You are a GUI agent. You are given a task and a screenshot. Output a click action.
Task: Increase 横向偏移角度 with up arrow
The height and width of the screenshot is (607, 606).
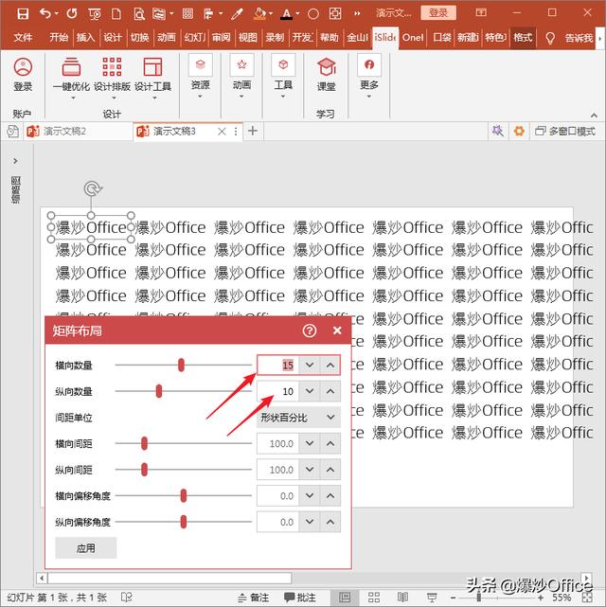[330, 496]
